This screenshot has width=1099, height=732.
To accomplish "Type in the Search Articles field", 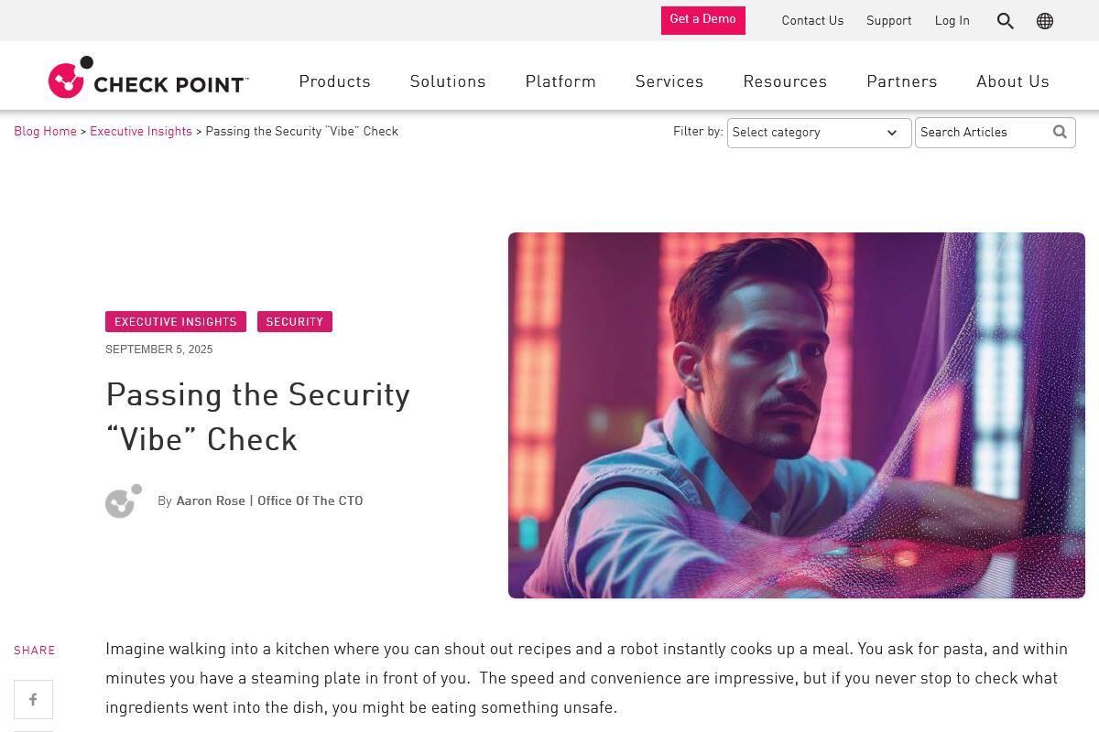I will pyautogui.click(x=982, y=133).
